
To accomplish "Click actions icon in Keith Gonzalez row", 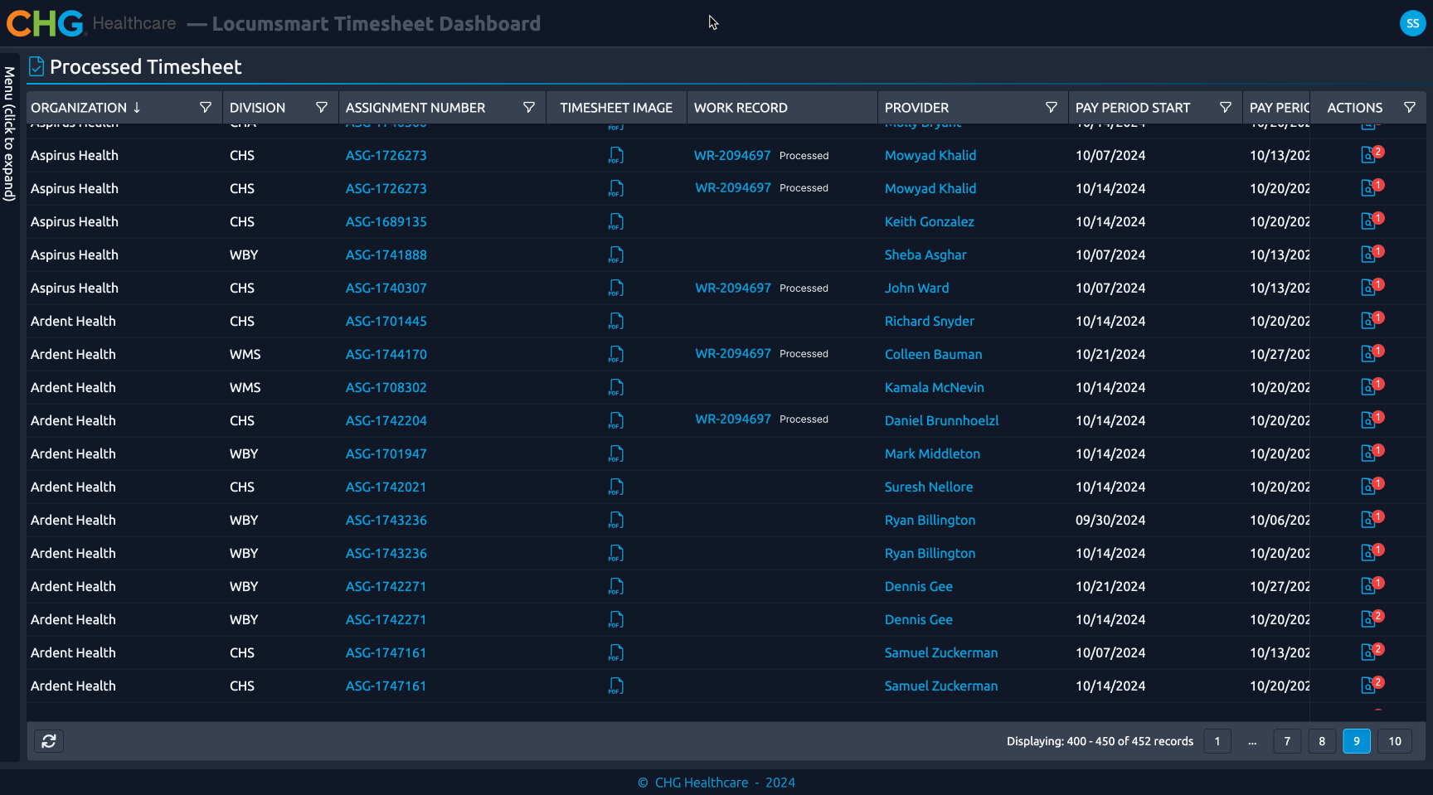I will (1368, 221).
